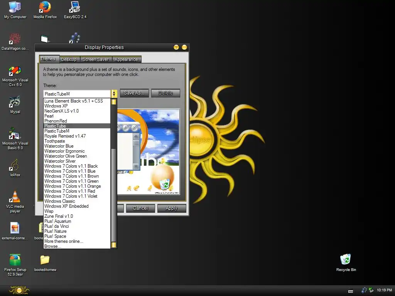The image size is (395, 296).
Task: Choose Royale Remixed v1.47 theme
Action: [77, 136]
